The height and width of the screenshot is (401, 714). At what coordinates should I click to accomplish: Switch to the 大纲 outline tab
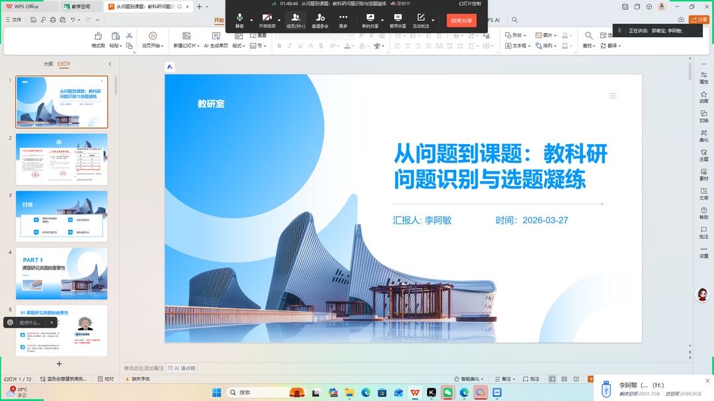point(48,64)
